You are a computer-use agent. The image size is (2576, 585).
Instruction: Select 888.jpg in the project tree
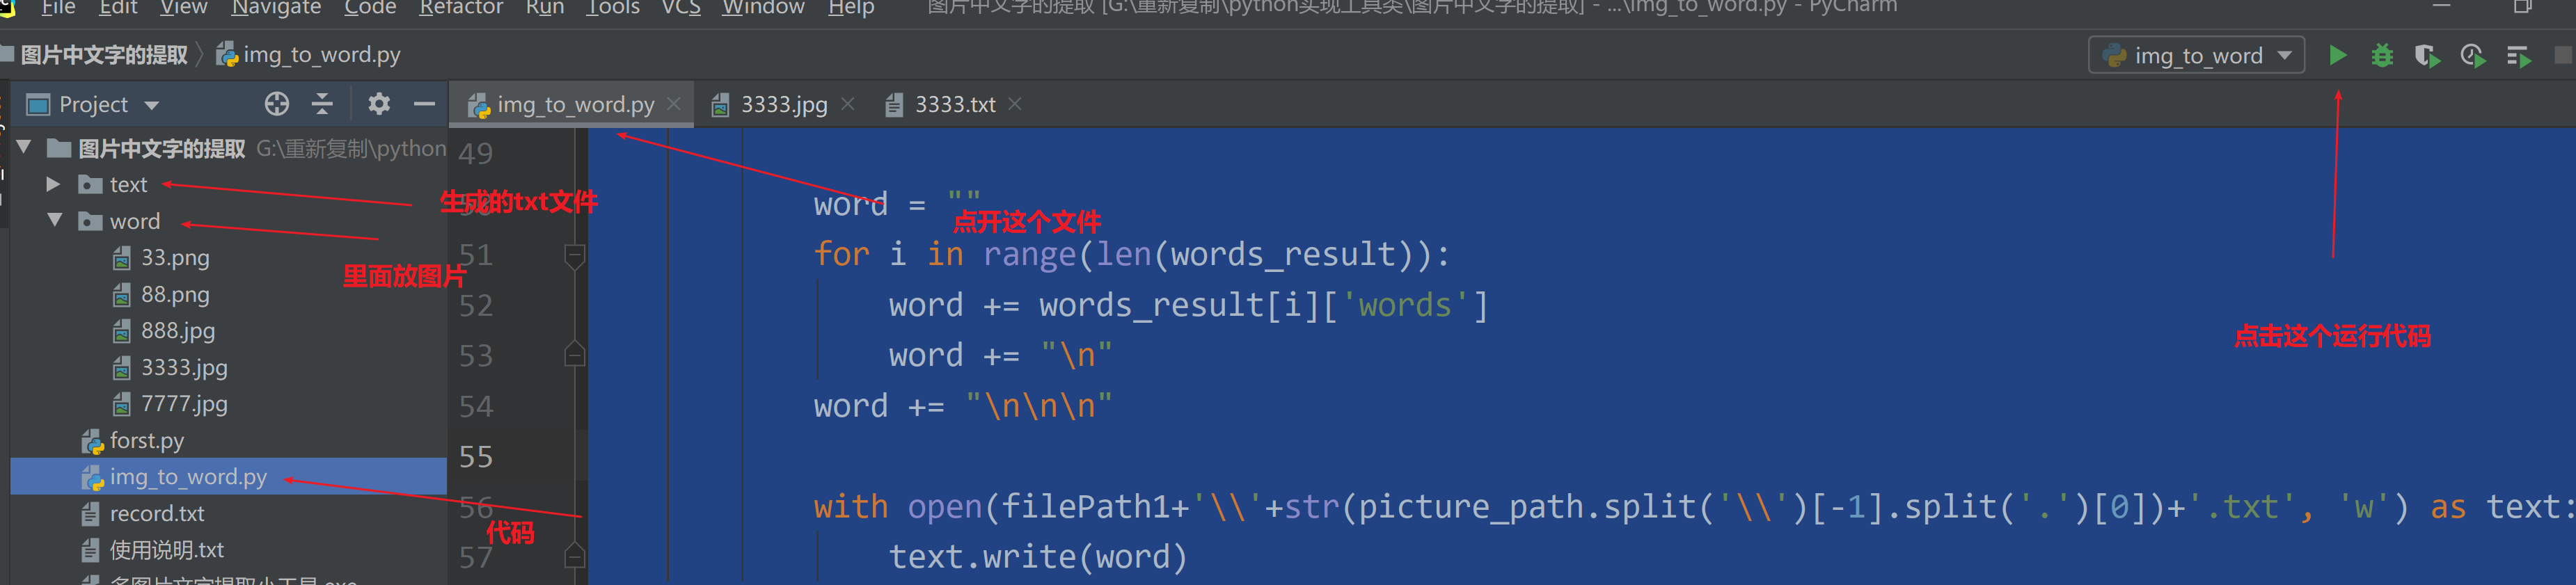(x=228, y=331)
